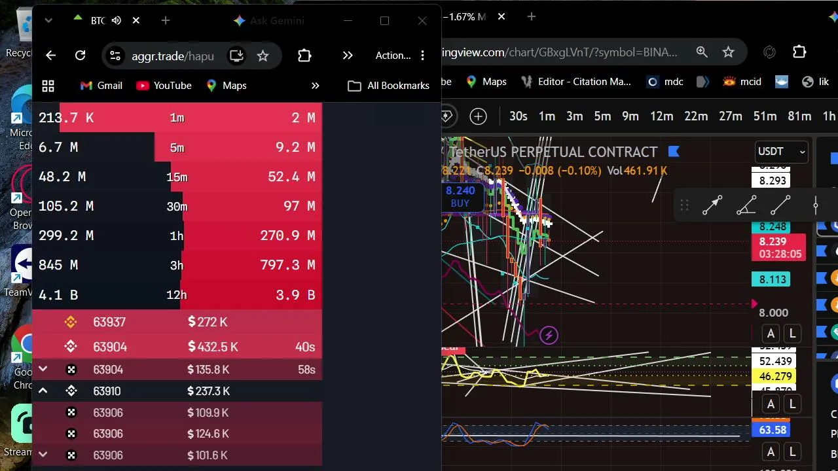Click the install app icon in aggr.trade address bar
Screen dimensions: 838x471
click(236, 56)
